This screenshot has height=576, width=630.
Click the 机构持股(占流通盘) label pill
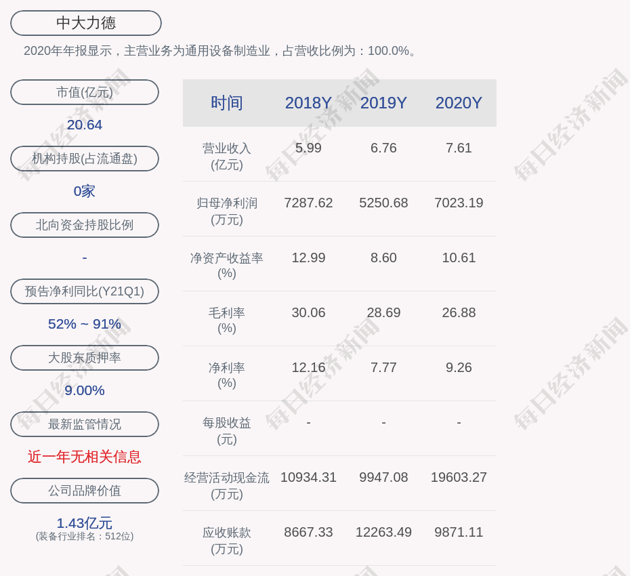85,159
